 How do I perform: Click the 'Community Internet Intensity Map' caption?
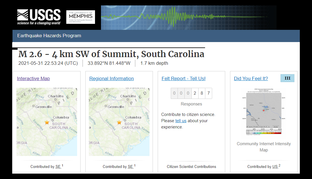pos(264,147)
